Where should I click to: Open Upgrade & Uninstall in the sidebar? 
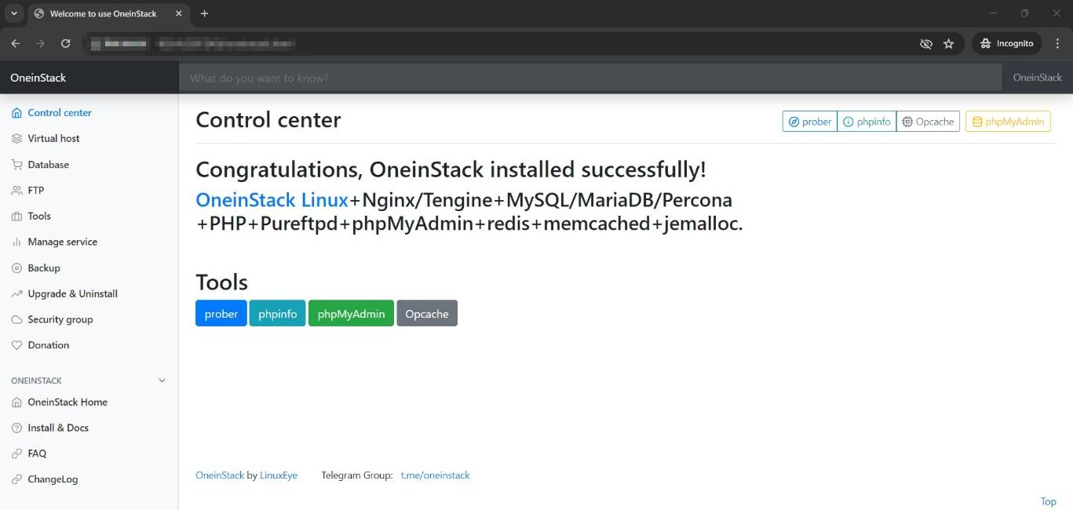point(72,293)
